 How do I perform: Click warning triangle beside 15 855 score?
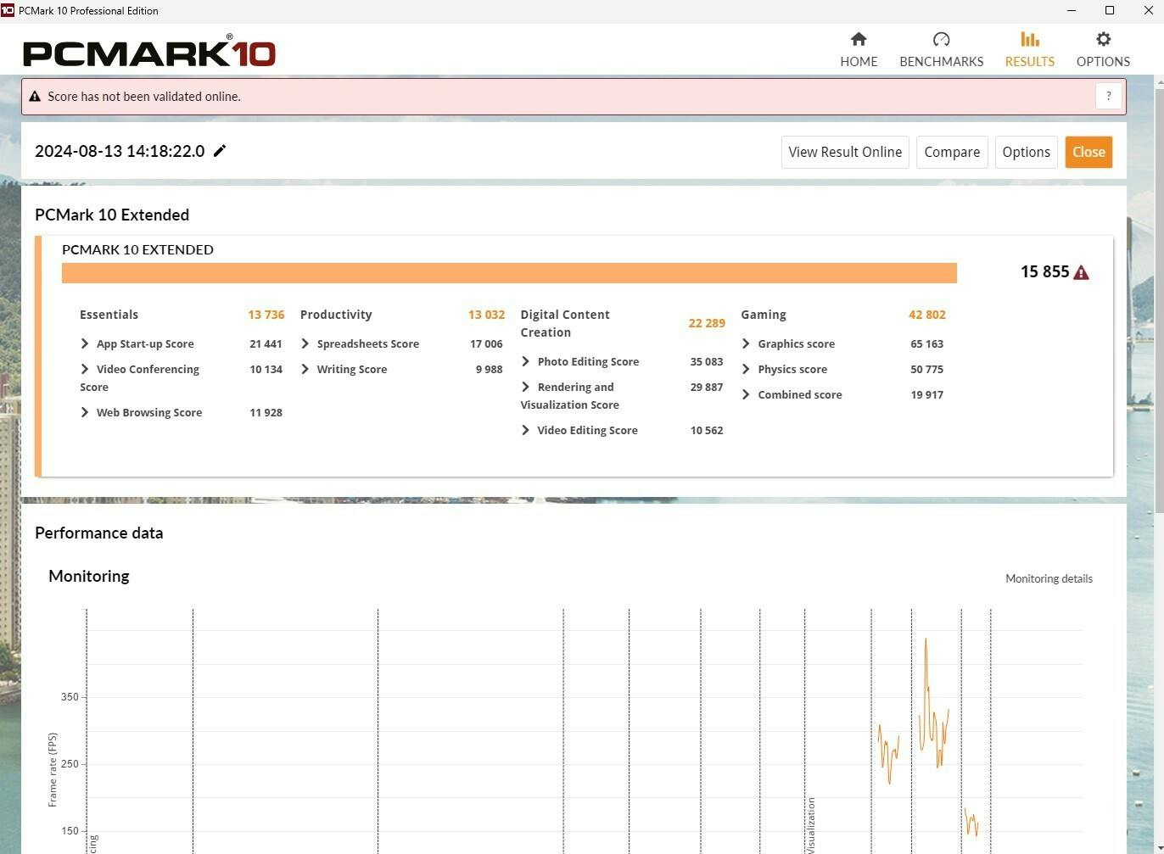[x=1081, y=272]
